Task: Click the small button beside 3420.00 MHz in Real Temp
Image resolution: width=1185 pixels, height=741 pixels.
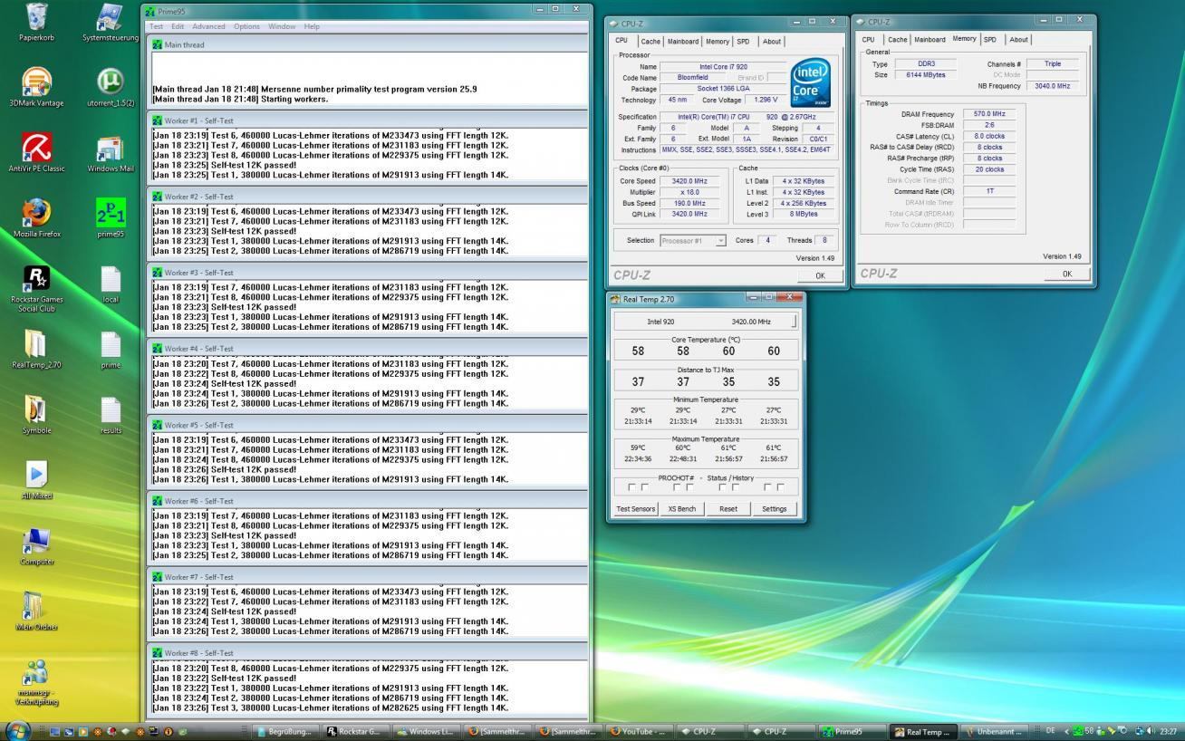Action: [x=795, y=322]
